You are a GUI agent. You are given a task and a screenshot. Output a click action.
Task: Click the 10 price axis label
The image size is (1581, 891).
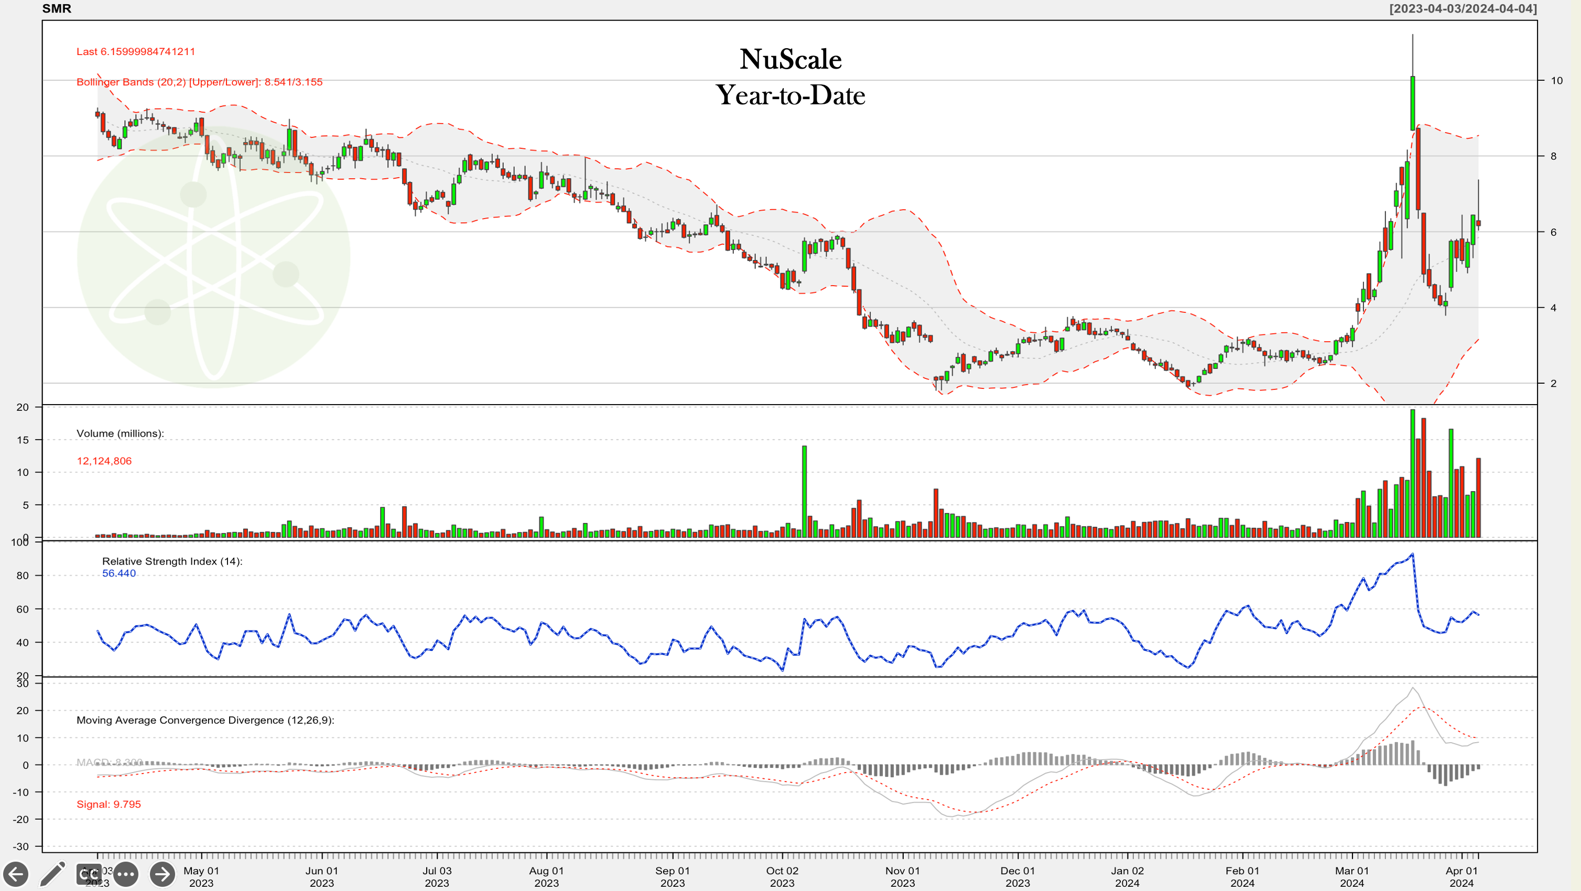1556,80
